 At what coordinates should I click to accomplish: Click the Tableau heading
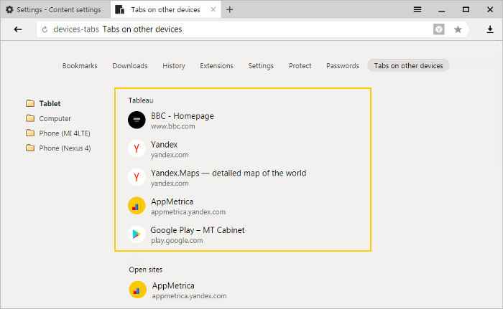coord(141,100)
